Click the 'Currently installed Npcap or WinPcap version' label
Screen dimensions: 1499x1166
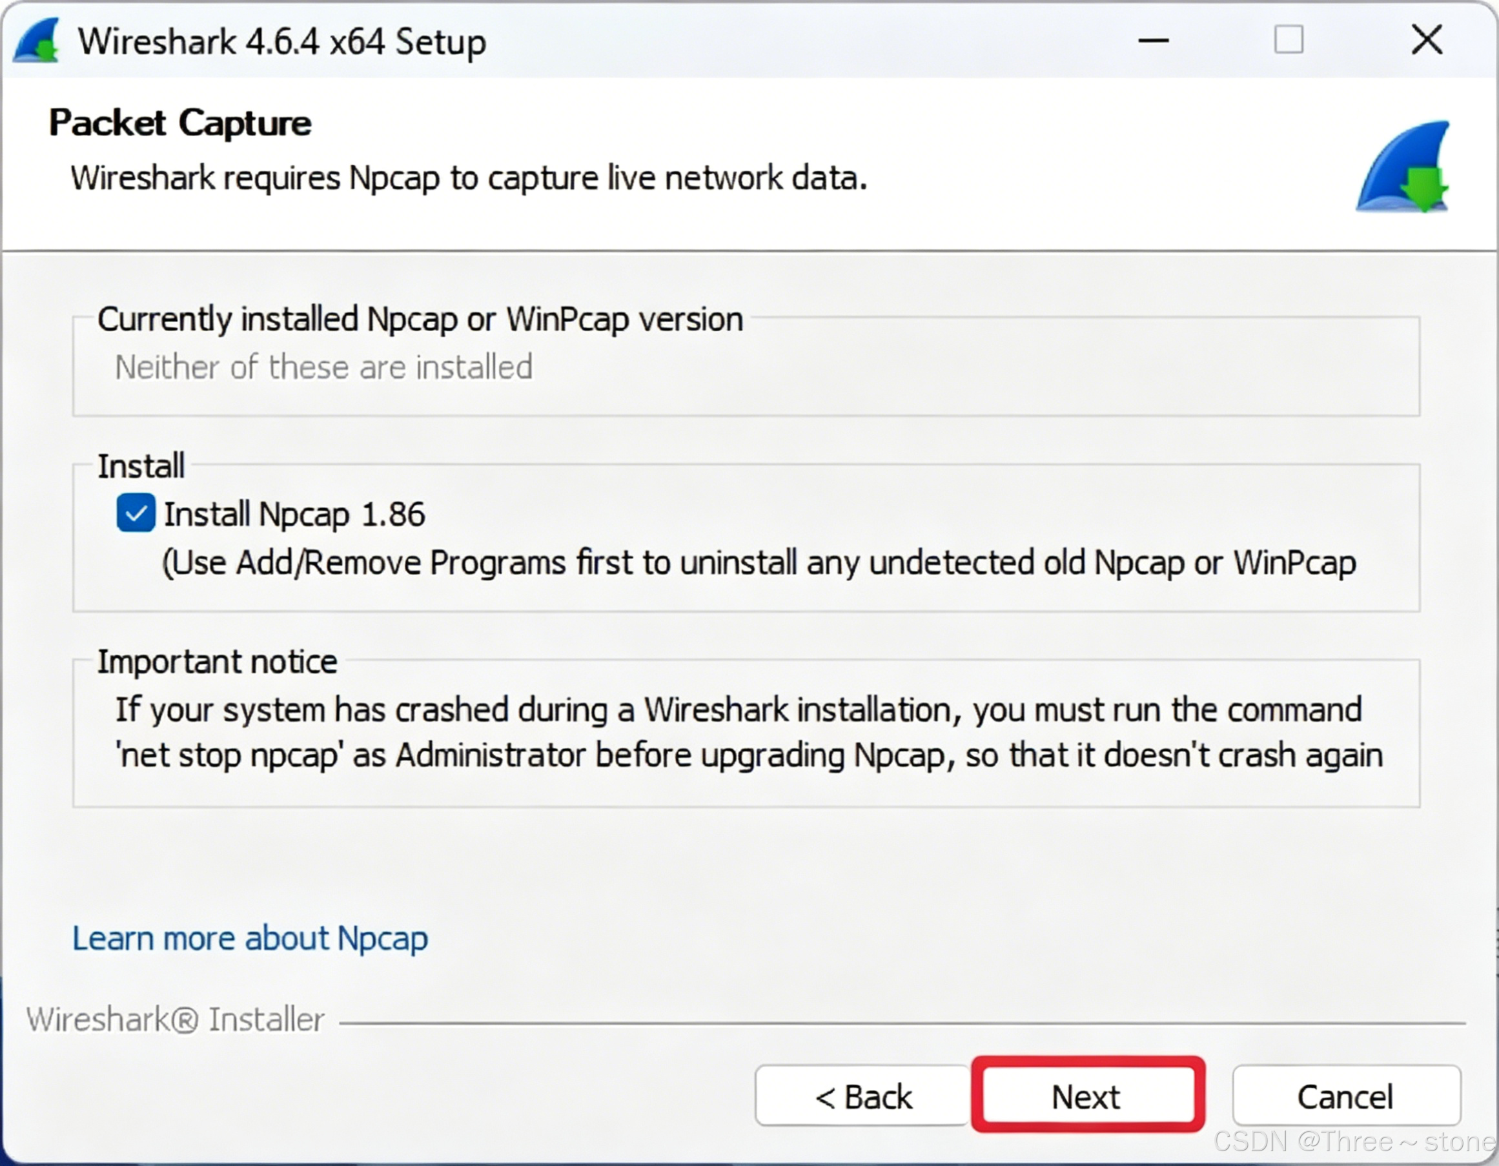click(x=420, y=319)
